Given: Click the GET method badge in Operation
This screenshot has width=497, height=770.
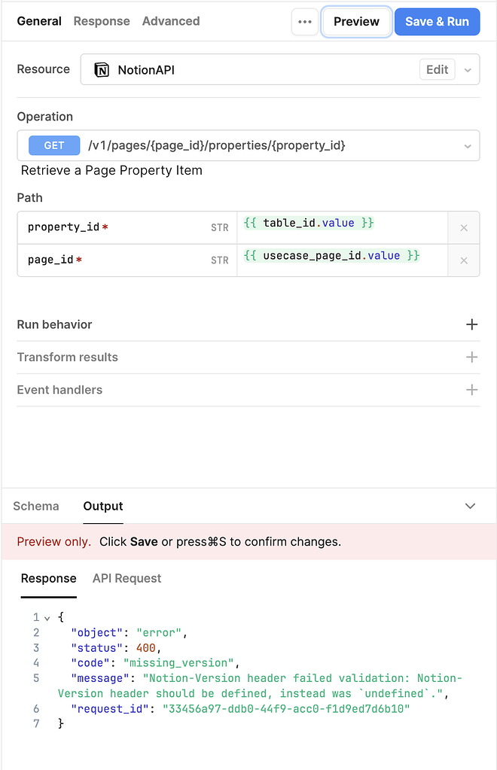Looking at the screenshot, I should [x=53, y=145].
